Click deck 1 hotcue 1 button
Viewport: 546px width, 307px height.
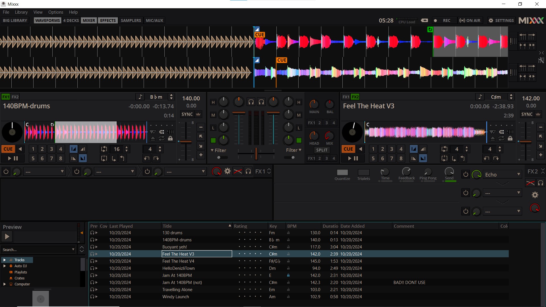click(33, 149)
